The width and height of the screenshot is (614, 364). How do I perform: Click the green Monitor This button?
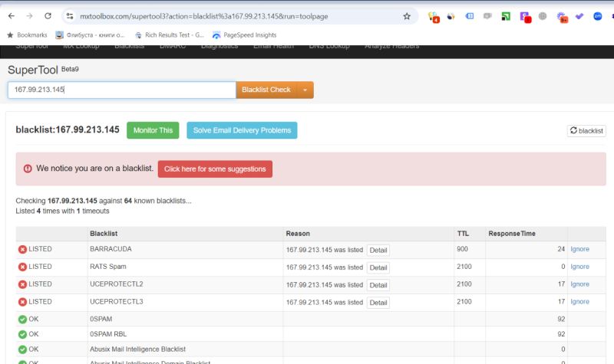[x=153, y=130]
